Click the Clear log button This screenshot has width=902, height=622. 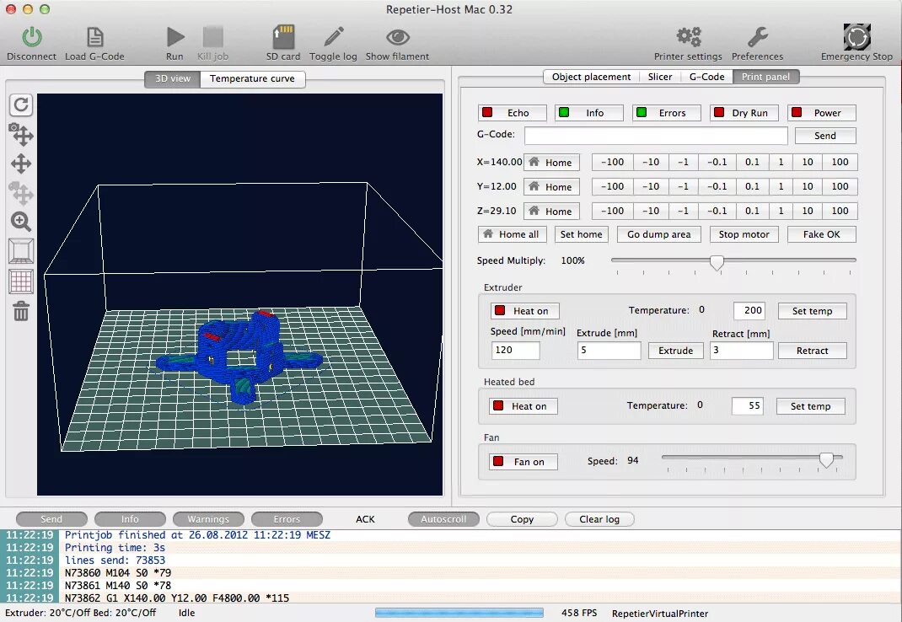point(599,519)
